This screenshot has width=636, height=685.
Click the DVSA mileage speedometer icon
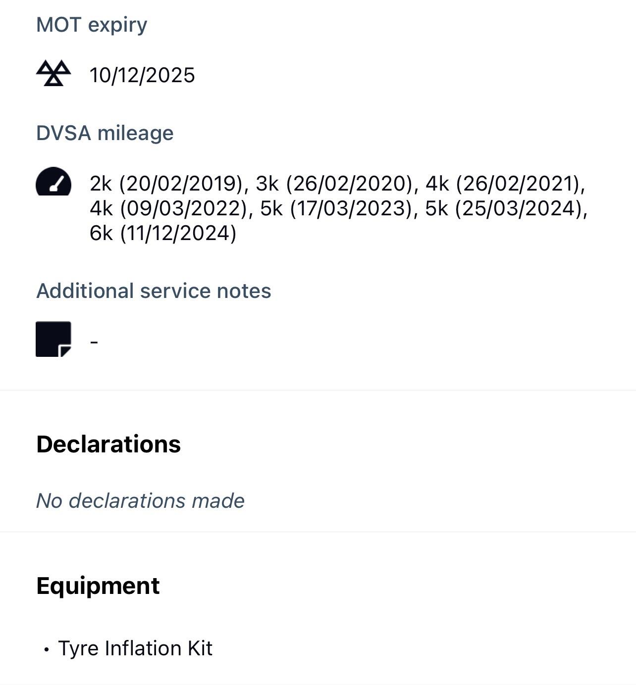(x=53, y=182)
